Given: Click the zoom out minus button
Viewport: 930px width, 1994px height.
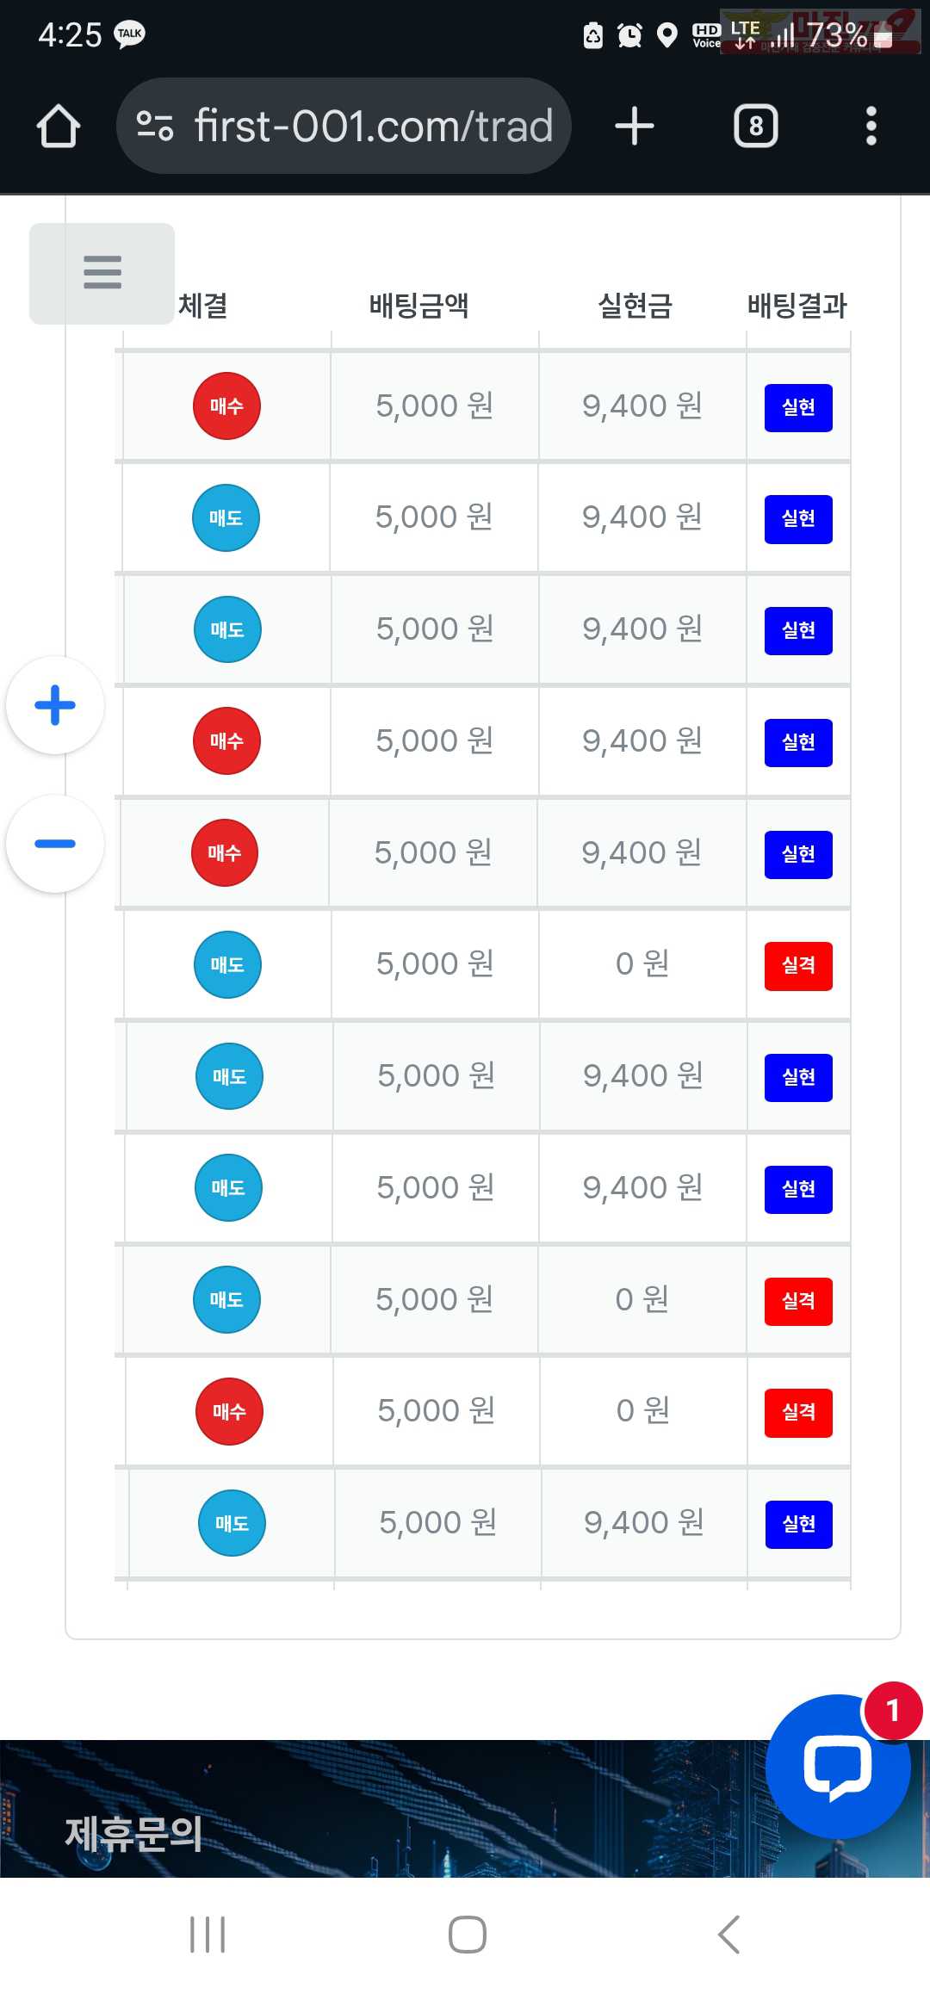Looking at the screenshot, I should pos(55,844).
